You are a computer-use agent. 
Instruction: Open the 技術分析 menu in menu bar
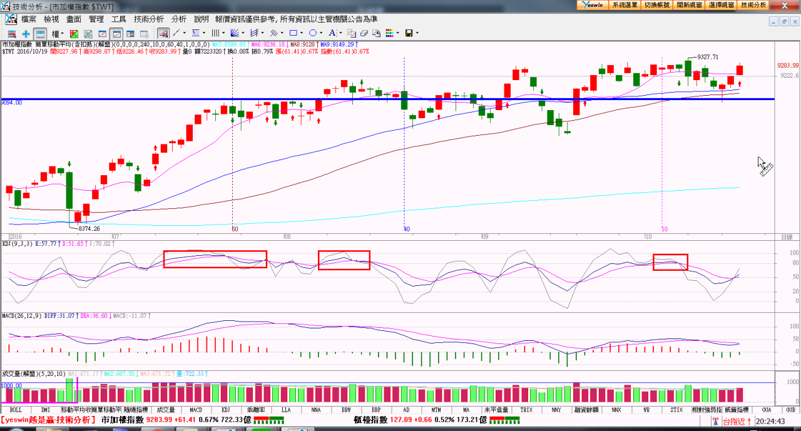(x=149, y=19)
